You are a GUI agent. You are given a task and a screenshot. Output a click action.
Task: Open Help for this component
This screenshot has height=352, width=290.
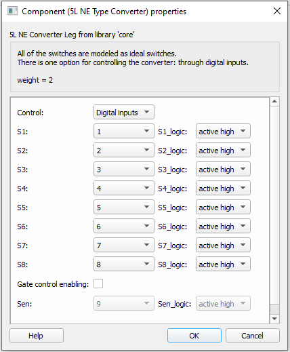37,336
